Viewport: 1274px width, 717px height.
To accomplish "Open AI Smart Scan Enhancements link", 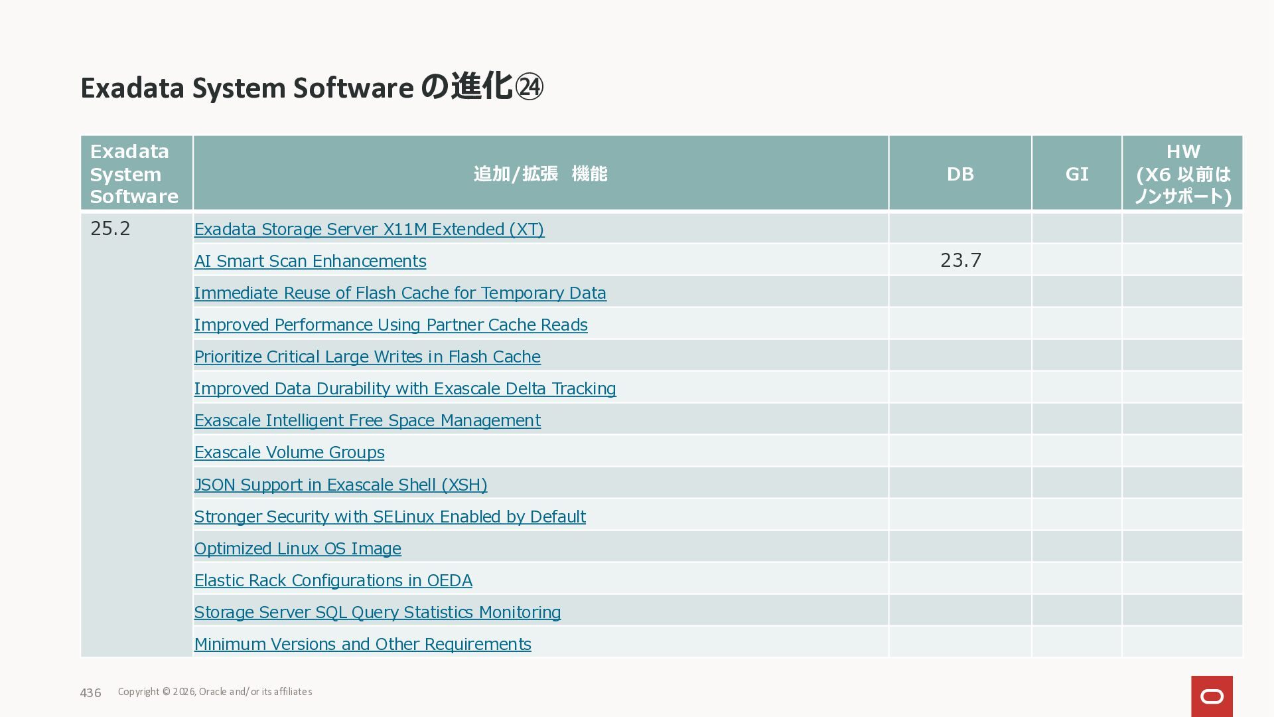I will [310, 261].
